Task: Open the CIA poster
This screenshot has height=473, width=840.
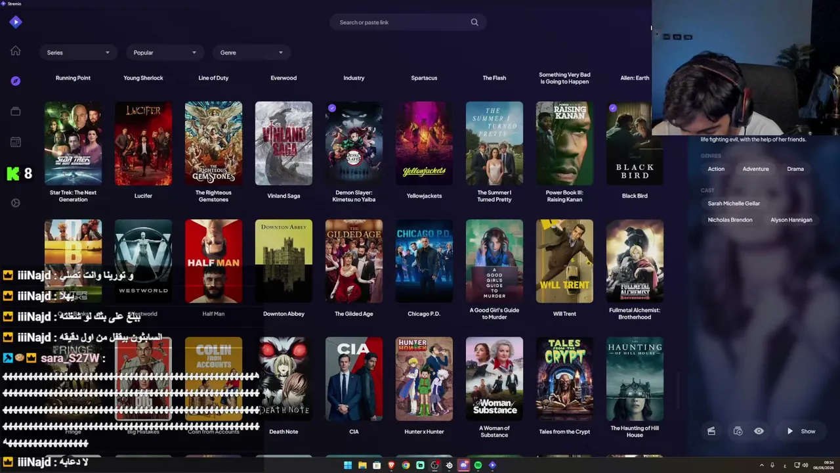Action: pos(354,379)
